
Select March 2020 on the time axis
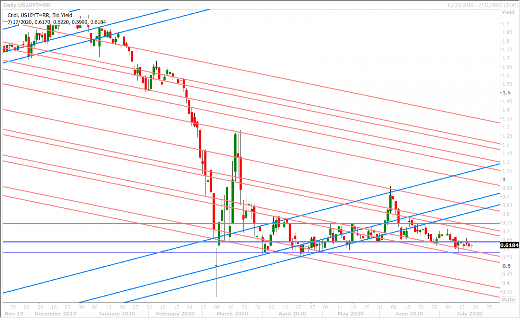coord(232,314)
